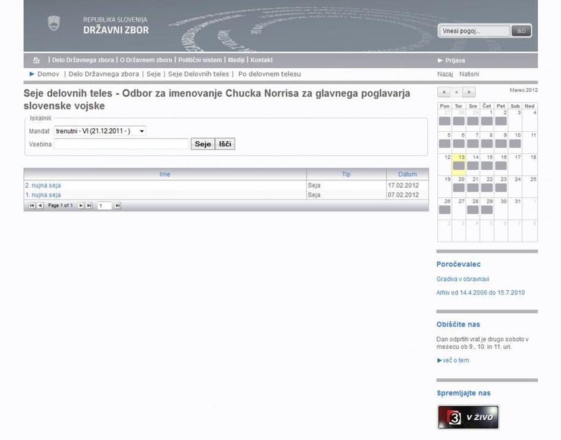Select March 13 in the calendar
The height and width of the screenshot is (440, 561).
point(459,162)
